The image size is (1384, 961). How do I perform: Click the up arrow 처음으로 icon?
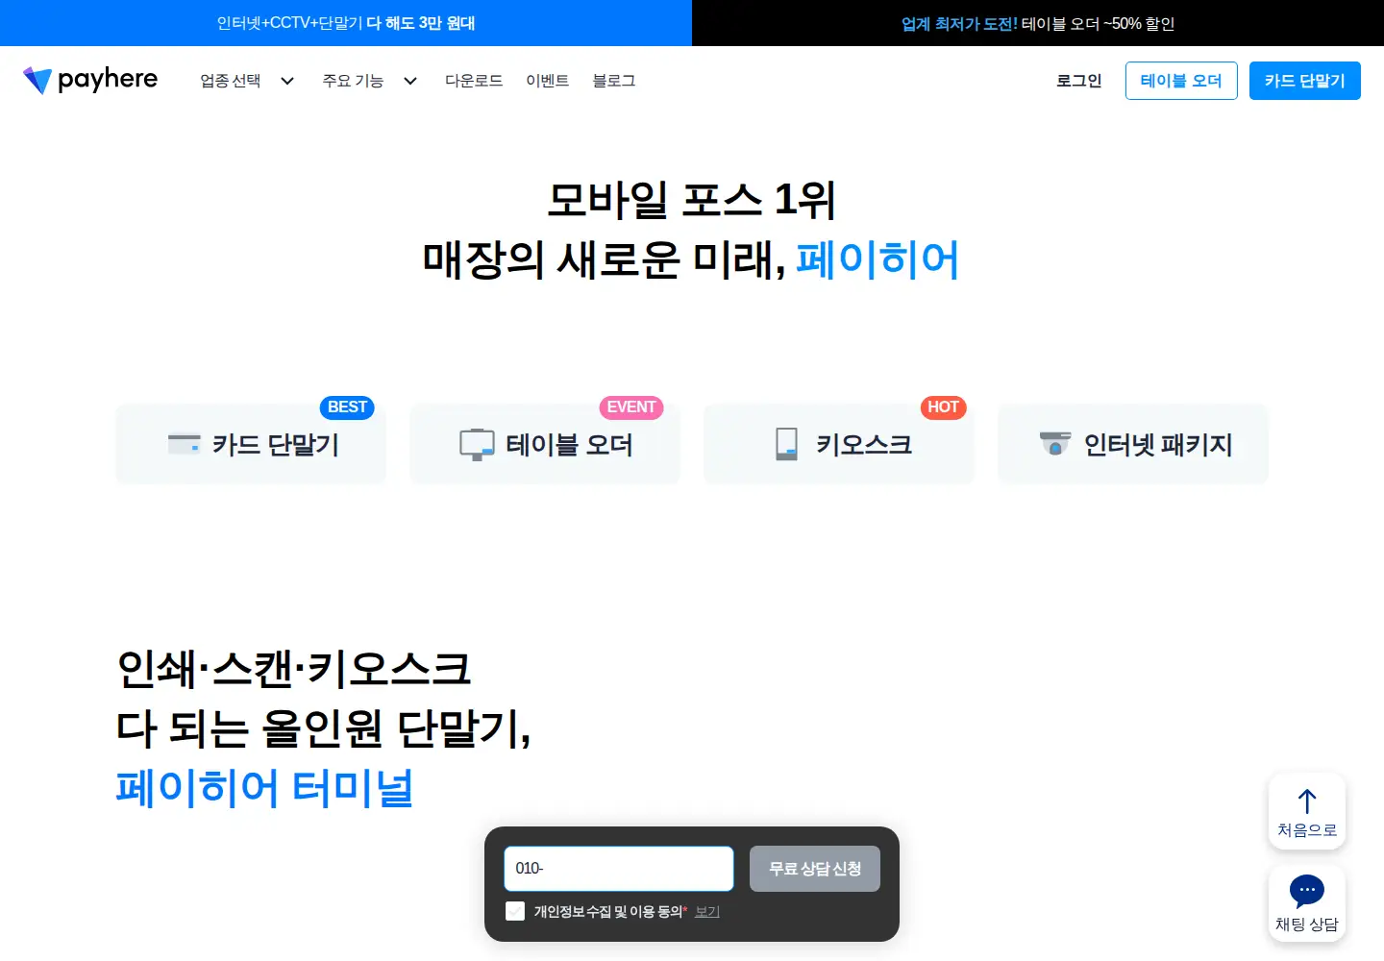[1307, 801]
